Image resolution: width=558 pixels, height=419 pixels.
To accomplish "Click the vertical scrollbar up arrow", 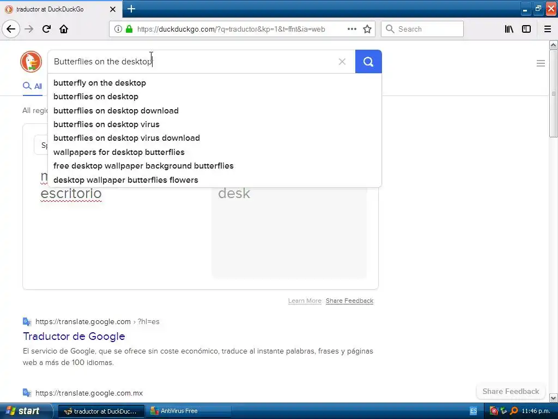I will (x=553, y=45).
